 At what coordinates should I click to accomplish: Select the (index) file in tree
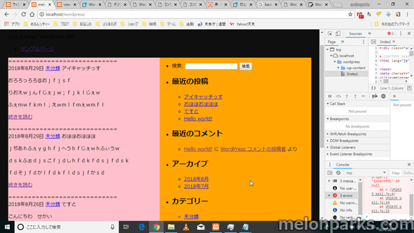(352, 74)
